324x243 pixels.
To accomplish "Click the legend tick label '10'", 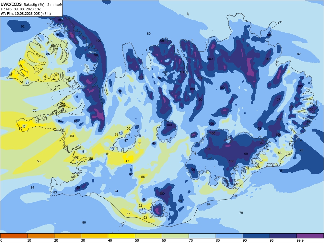I will (x=29, y=240).
